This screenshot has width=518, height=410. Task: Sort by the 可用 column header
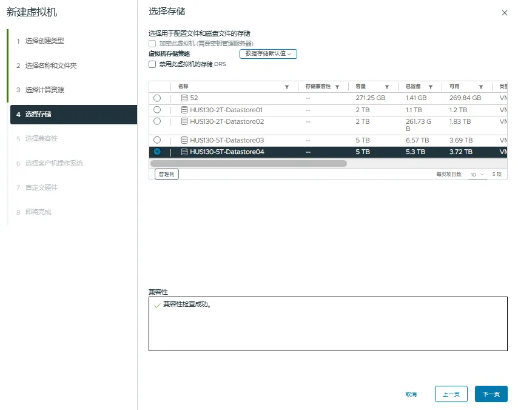click(454, 87)
